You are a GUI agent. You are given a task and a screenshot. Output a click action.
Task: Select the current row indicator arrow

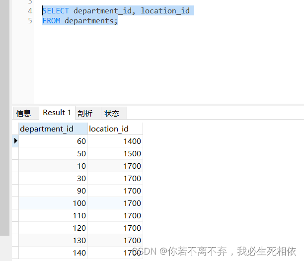pyautogui.click(x=15, y=141)
